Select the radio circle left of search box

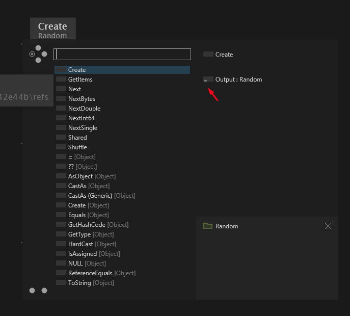click(x=32, y=54)
